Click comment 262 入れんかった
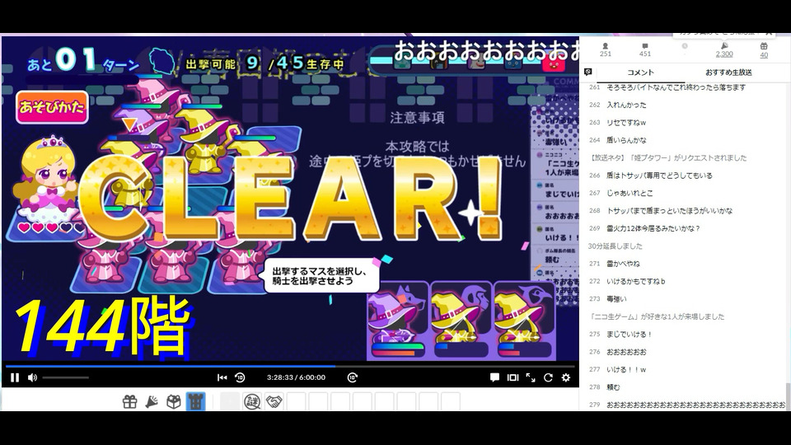 [x=626, y=105]
